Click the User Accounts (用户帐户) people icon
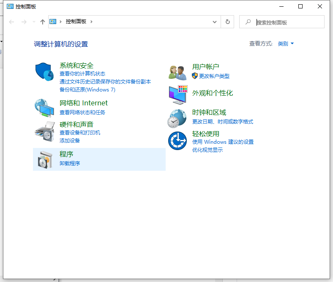This screenshot has width=333, height=282. tap(177, 73)
